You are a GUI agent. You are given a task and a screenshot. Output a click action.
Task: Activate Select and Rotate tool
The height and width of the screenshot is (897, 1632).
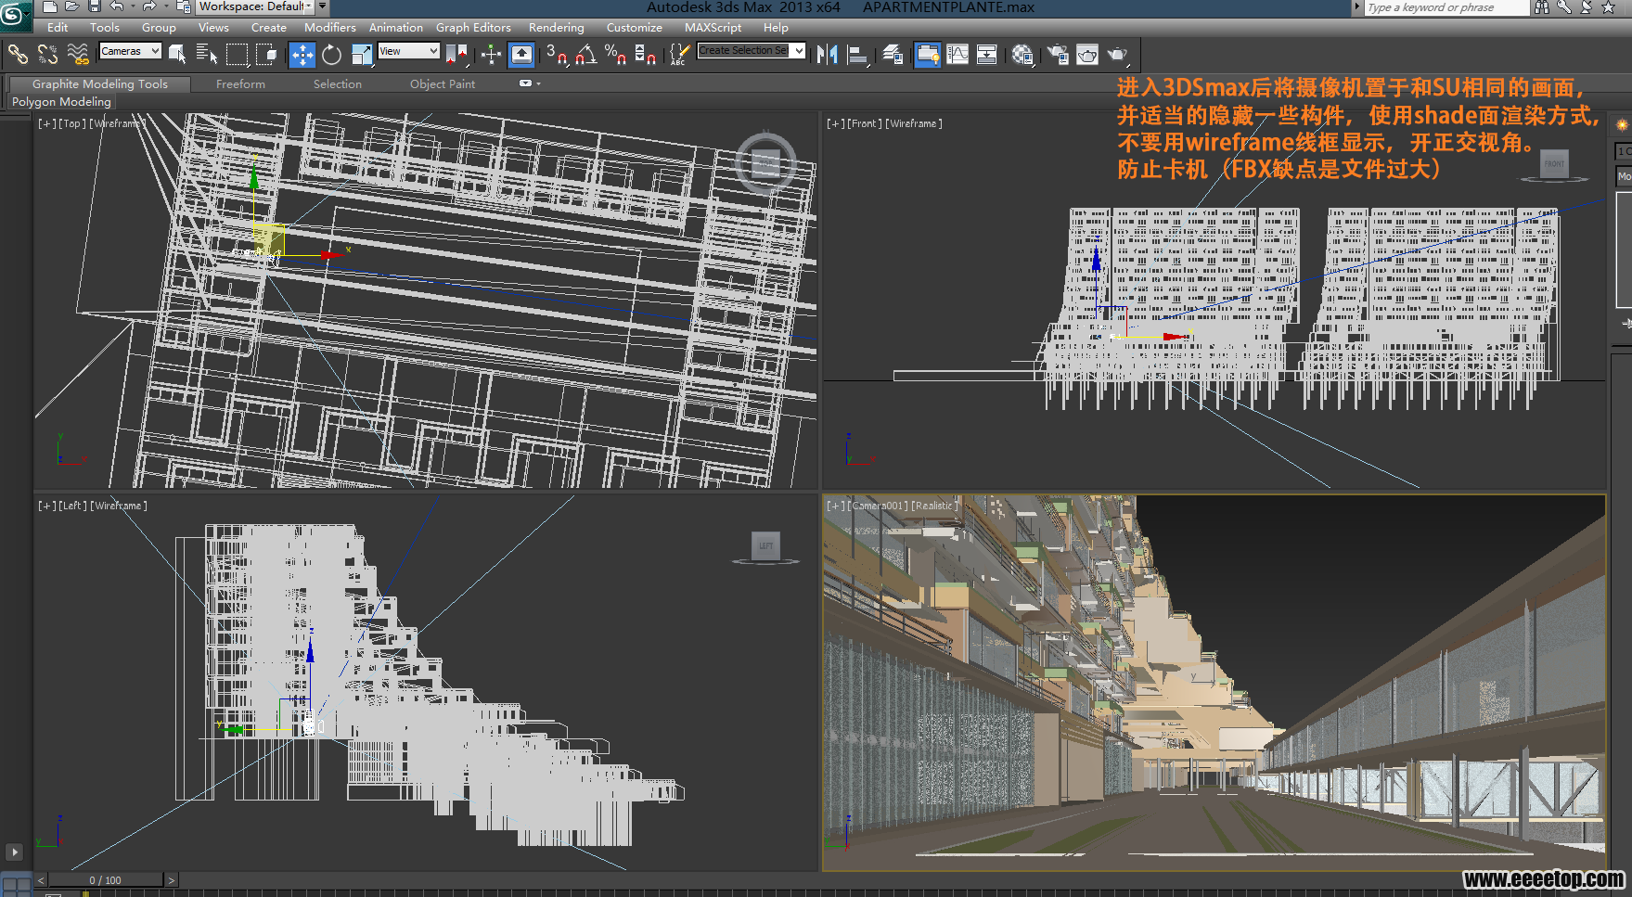tap(331, 55)
